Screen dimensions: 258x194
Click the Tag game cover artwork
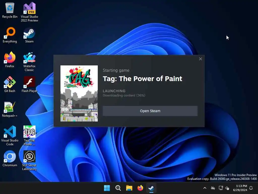pos(79,93)
